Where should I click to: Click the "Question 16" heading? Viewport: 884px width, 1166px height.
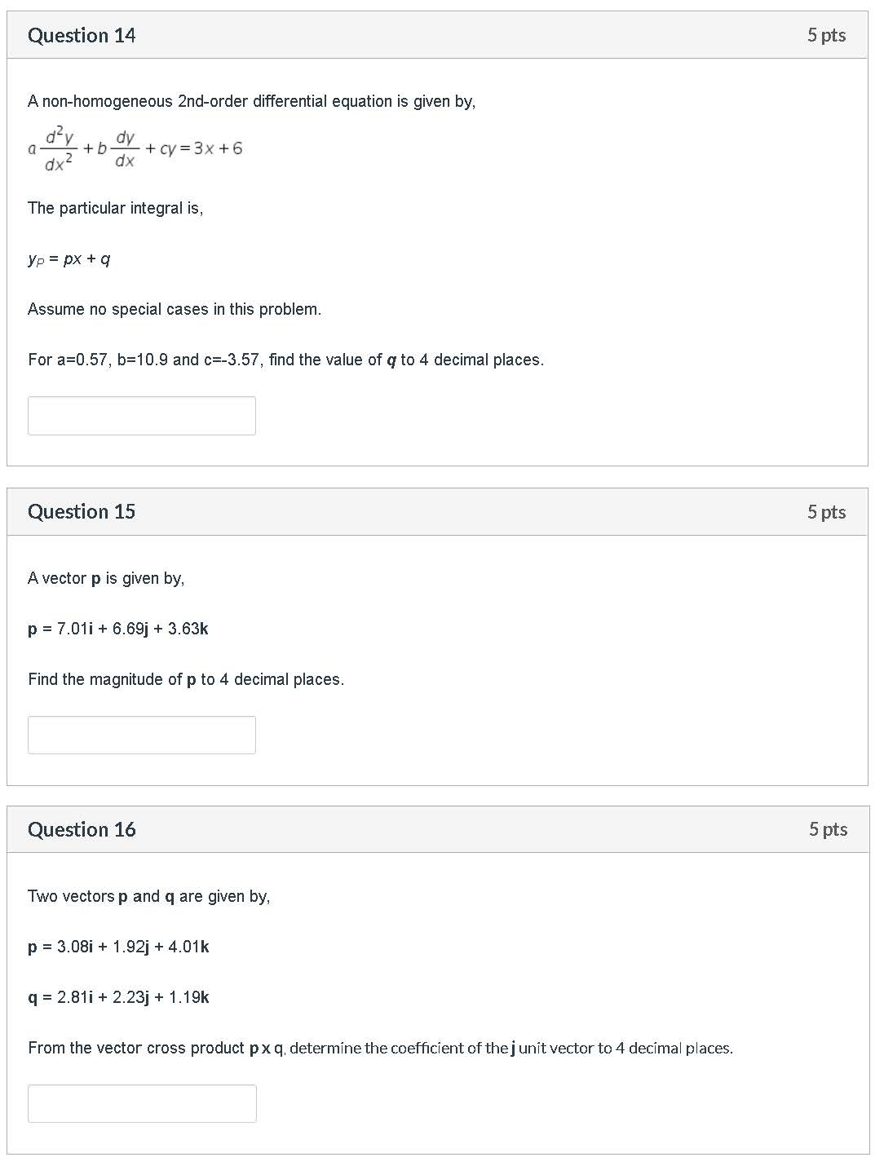(82, 829)
